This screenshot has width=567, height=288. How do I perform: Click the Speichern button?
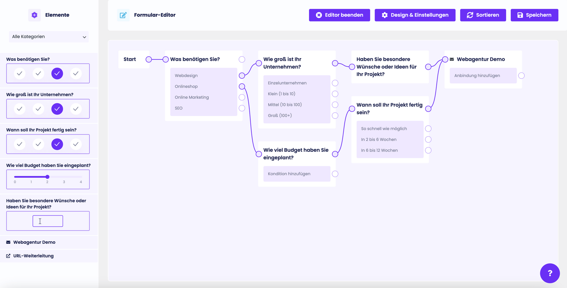[x=534, y=15]
